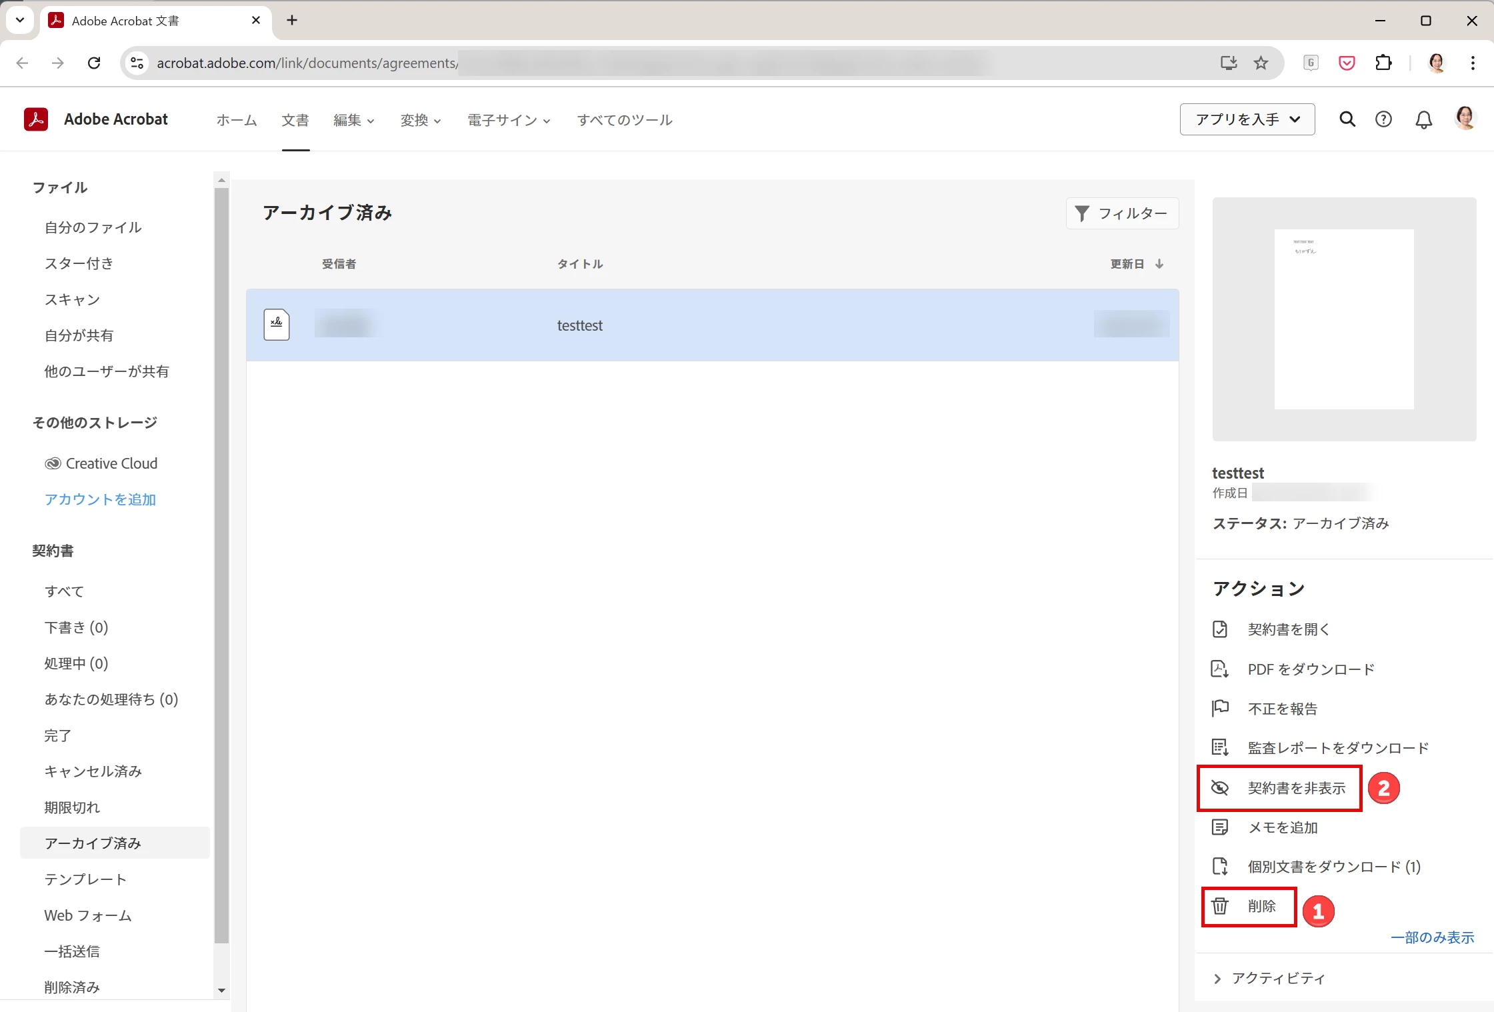The height and width of the screenshot is (1012, 1494).
Task: Click the search magnifier icon
Action: pos(1347,119)
